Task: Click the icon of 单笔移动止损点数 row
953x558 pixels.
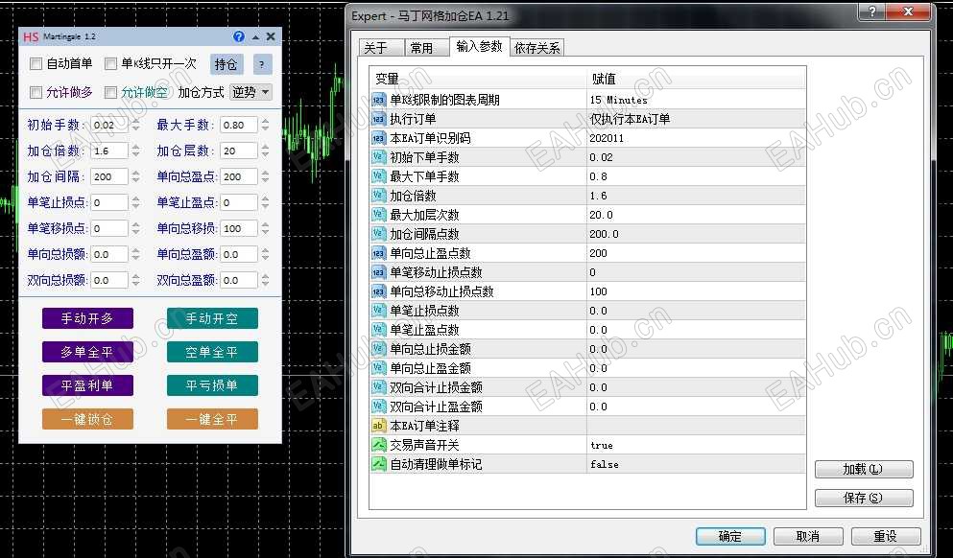Action: pos(379,272)
